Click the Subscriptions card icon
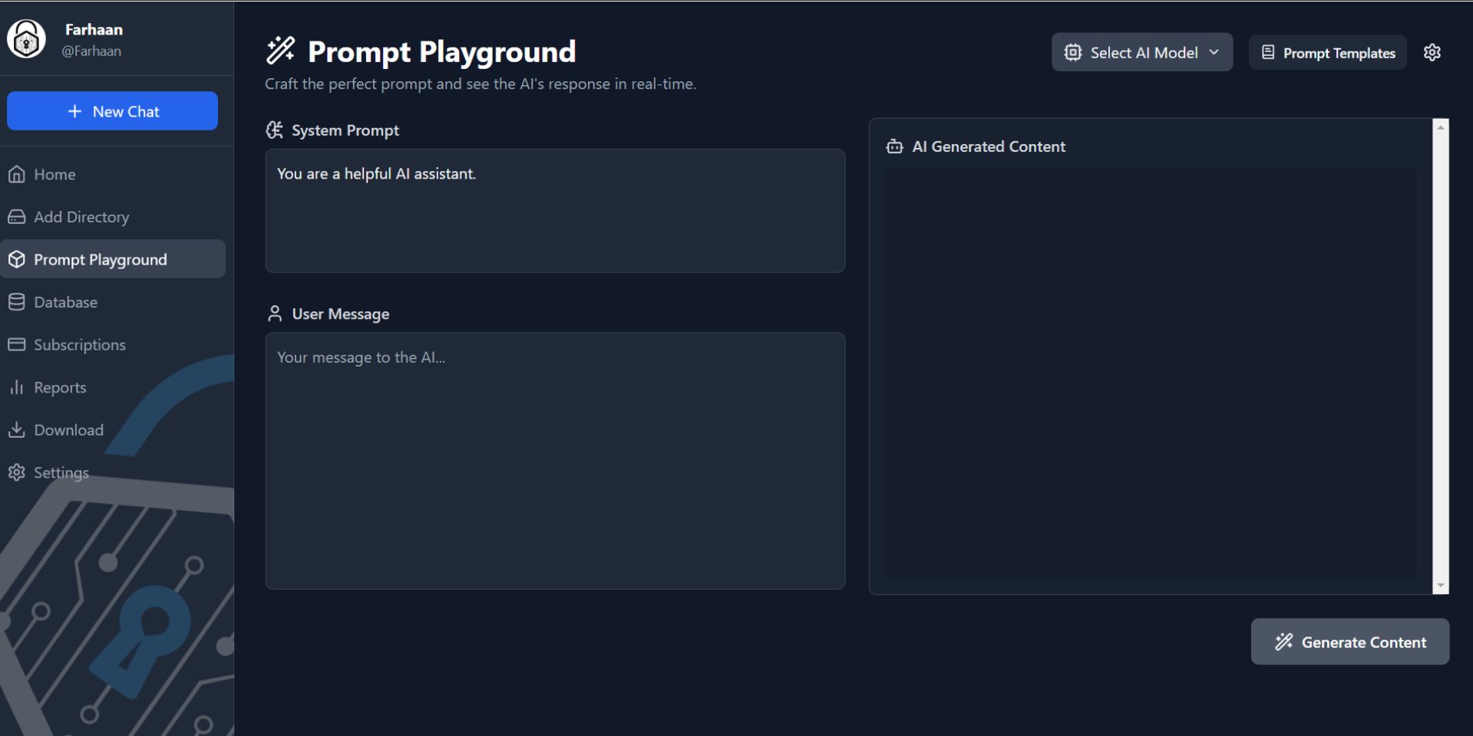This screenshot has width=1473, height=736. click(17, 344)
